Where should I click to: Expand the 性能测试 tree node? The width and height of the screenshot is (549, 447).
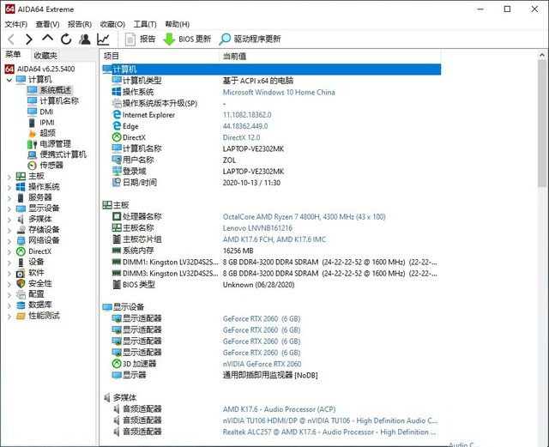coord(9,316)
